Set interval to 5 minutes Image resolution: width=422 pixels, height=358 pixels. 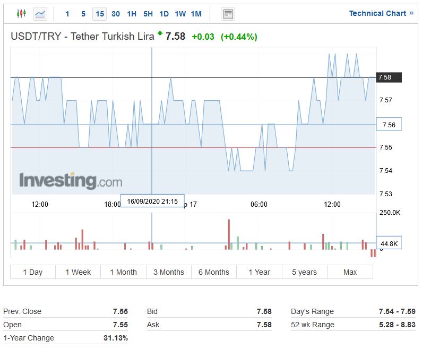point(83,14)
